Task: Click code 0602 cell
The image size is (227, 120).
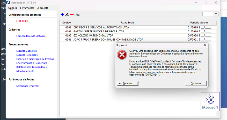Action: 68,35
